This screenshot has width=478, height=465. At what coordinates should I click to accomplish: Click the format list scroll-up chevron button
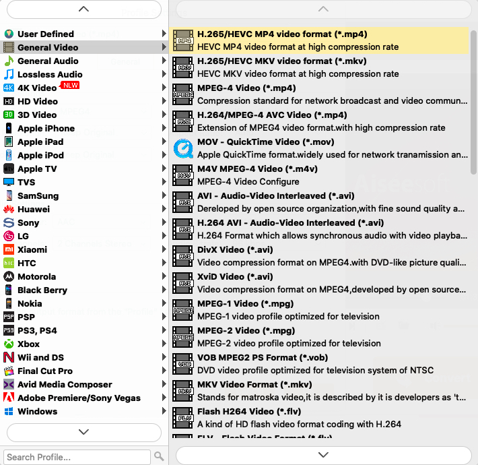click(x=323, y=9)
